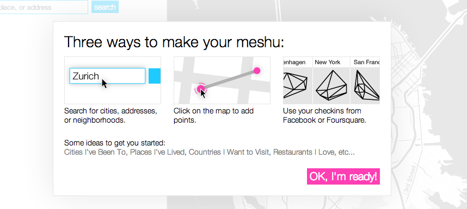The image size is (467, 209).
Task: Click the New York label
Action: click(328, 62)
